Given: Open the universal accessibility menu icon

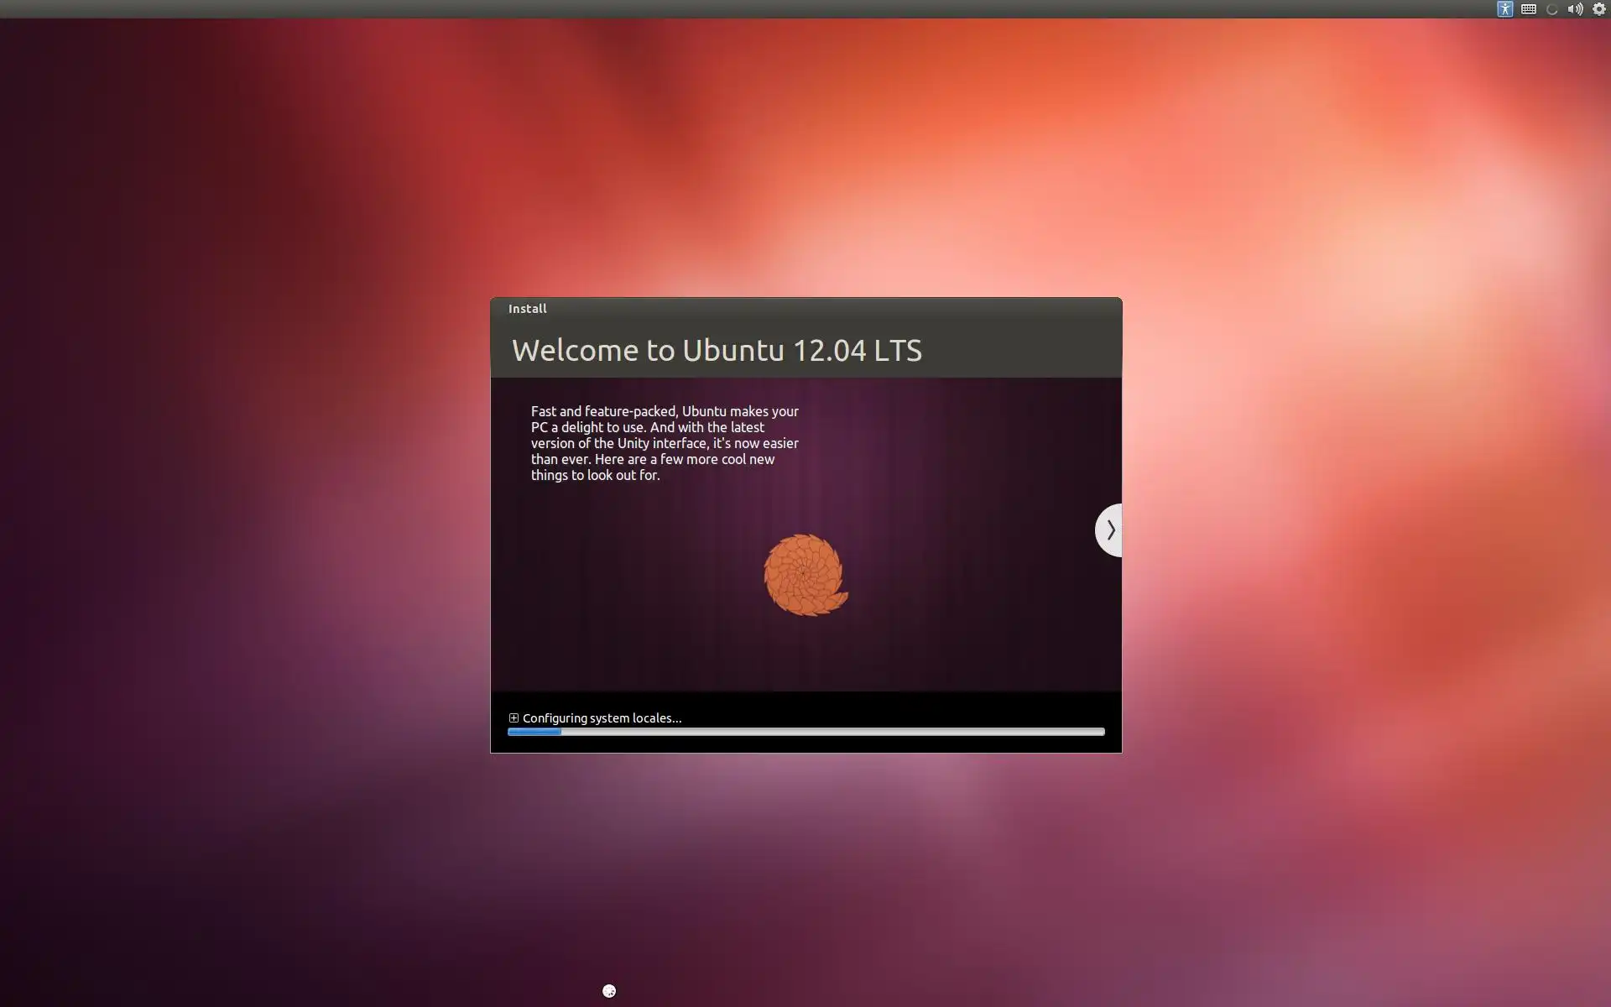Looking at the screenshot, I should click(x=1504, y=9).
